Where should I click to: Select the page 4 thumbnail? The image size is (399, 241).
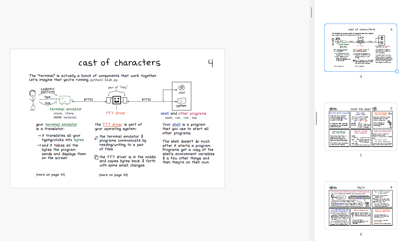[360, 48]
